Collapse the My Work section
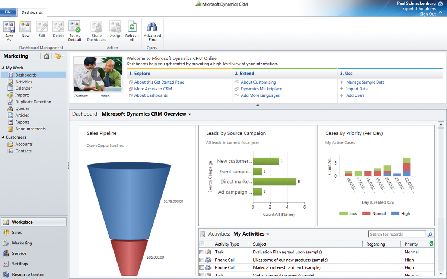Viewport: 447px width, 279px height. (3, 68)
